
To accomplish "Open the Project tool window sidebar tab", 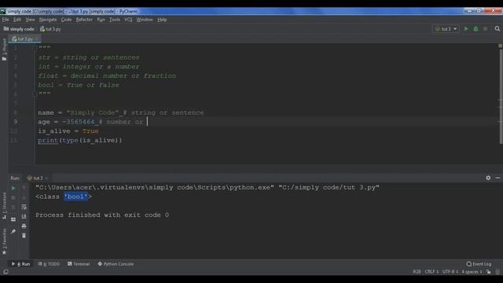I will tap(4, 50).
